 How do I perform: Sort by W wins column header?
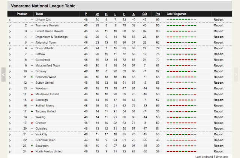97,14
